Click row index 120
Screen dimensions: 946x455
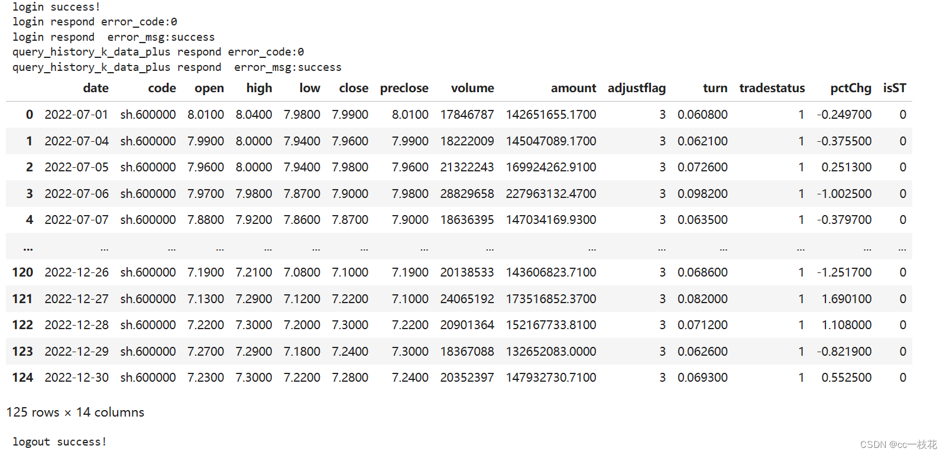click(x=22, y=272)
